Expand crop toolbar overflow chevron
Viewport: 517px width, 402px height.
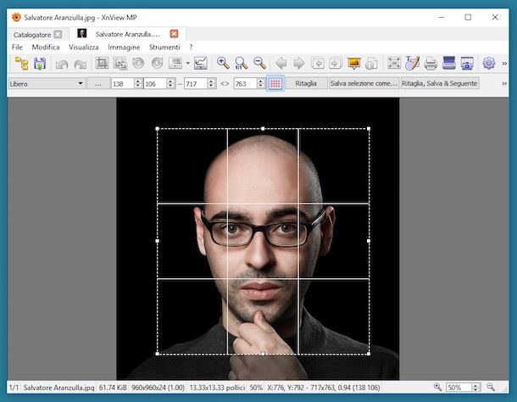coord(504,83)
